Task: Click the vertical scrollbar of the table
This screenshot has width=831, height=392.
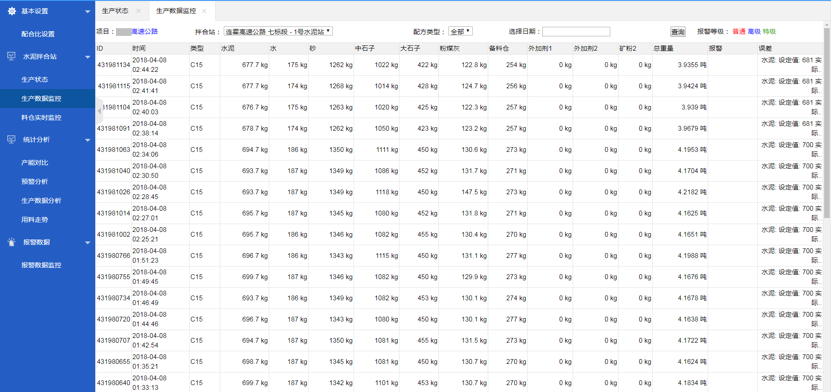Action: click(827, 123)
